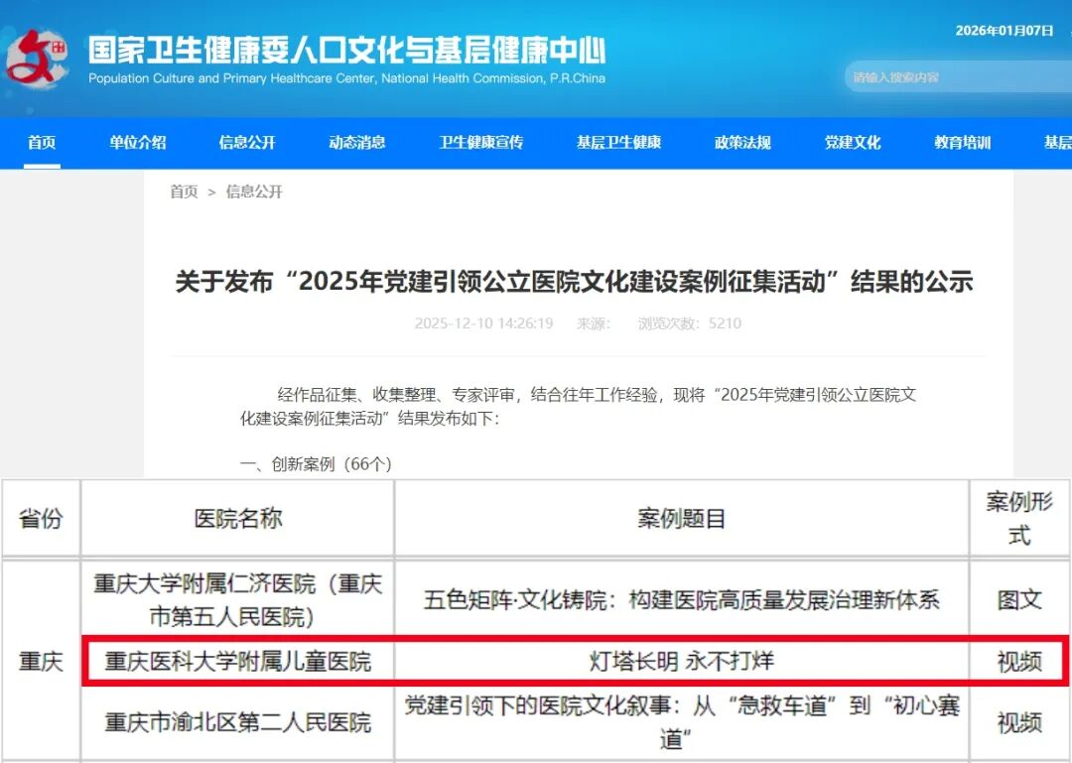Go to the 动态消息 navigation item
This screenshot has width=1072, height=763.
[357, 143]
